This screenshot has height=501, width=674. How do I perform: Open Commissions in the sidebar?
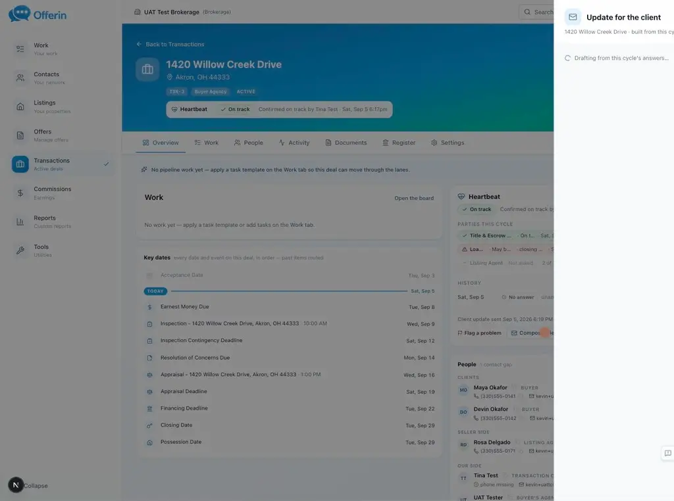click(63, 193)
